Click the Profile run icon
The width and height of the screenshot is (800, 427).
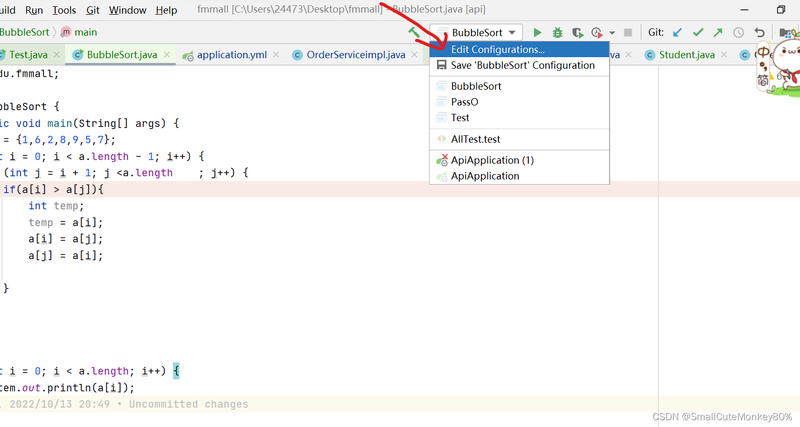(x=597, y=33)
